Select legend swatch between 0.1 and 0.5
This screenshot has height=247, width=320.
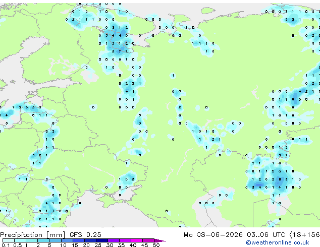[9, 240]
